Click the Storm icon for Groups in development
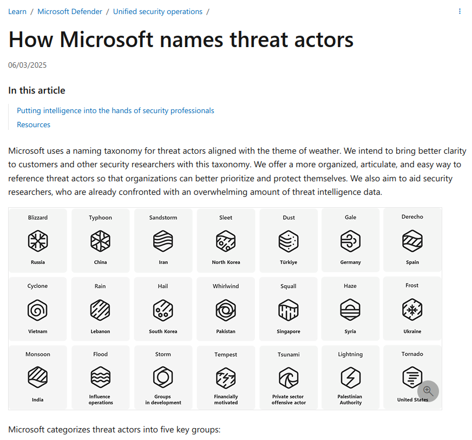This screenshot has height=440, width=472. pos(163,377)
